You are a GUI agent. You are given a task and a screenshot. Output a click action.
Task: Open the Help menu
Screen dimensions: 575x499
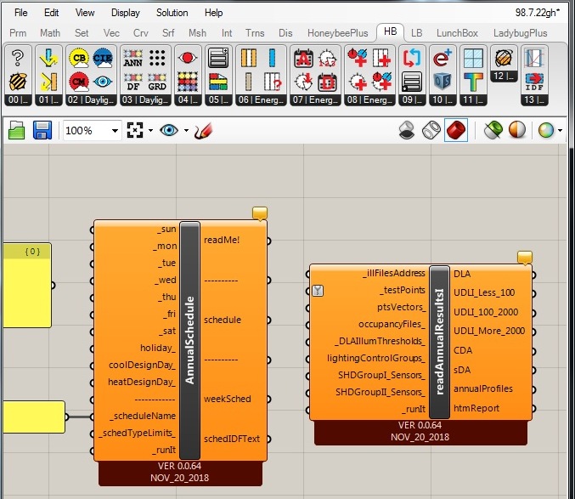tap(213, 13)
